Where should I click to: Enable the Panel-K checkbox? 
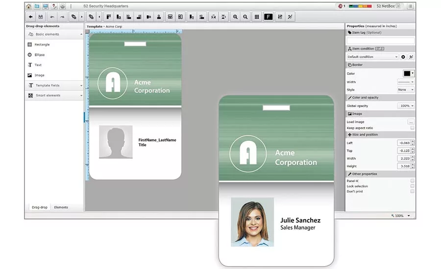[412, 181]
